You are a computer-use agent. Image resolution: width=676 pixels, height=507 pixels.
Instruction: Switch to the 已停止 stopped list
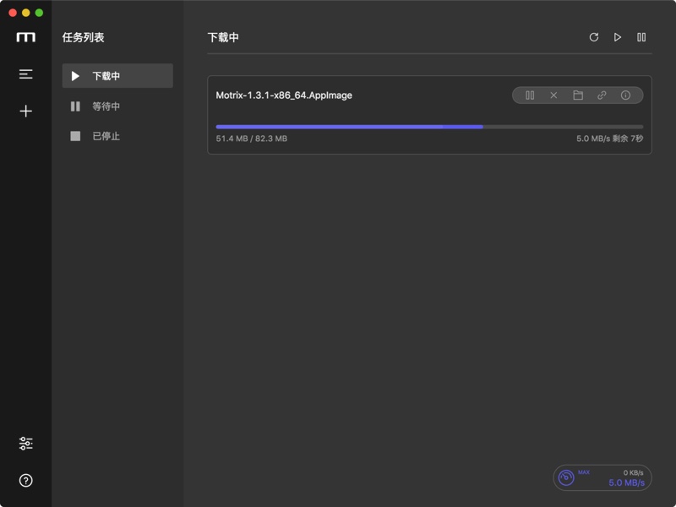(x=117, y=135)
